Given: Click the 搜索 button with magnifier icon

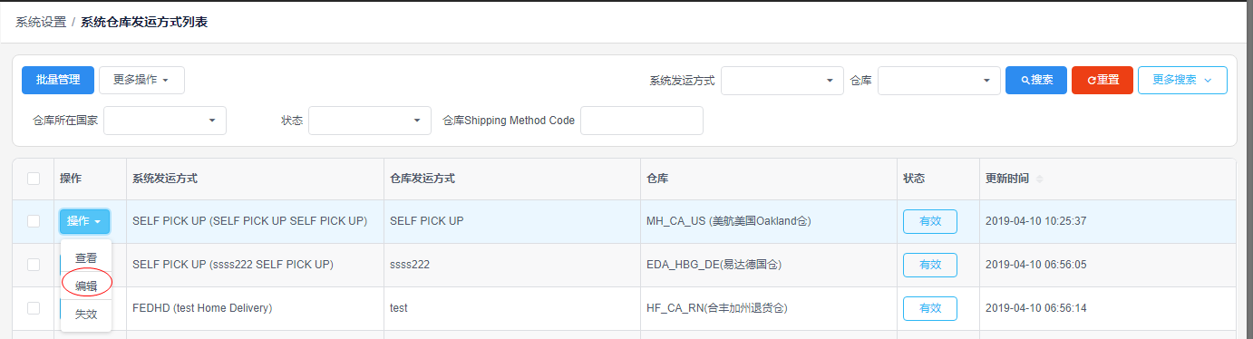Looking at the screenshot, I should click(1035, 80).
